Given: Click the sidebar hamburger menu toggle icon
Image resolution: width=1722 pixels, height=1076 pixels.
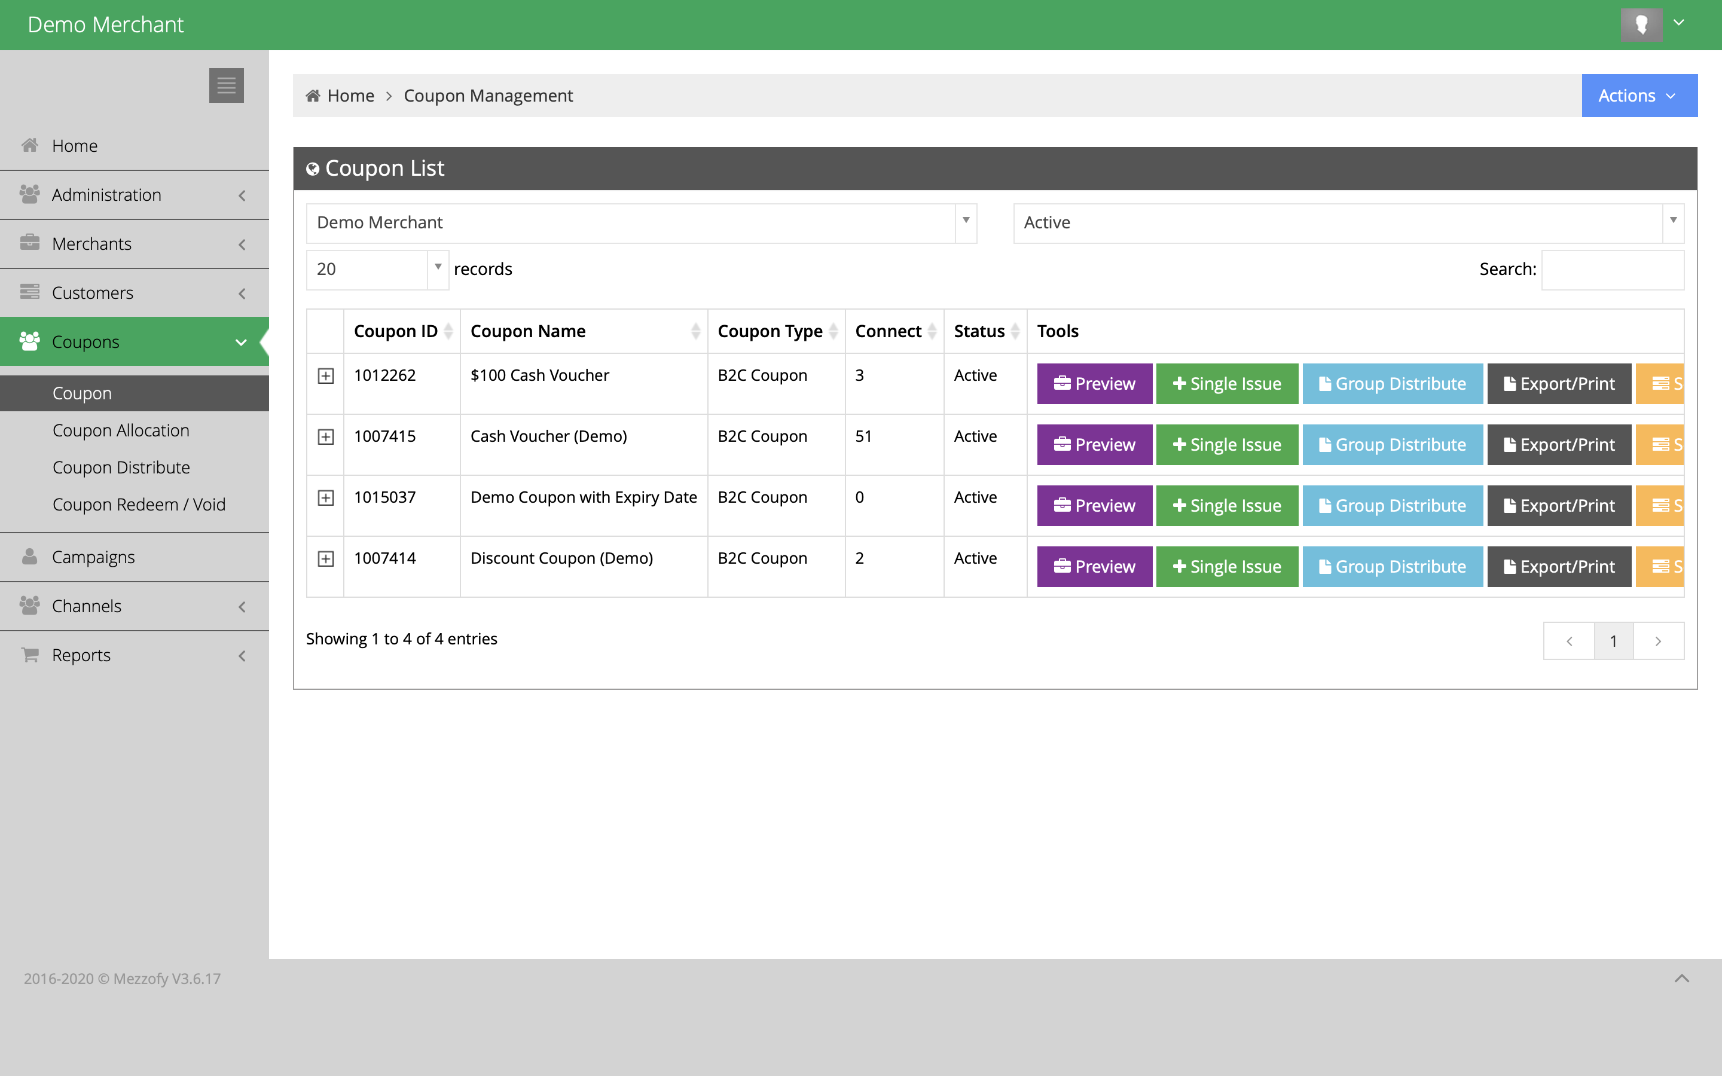Looking at the screenshot, I should (x=226, y=85).
